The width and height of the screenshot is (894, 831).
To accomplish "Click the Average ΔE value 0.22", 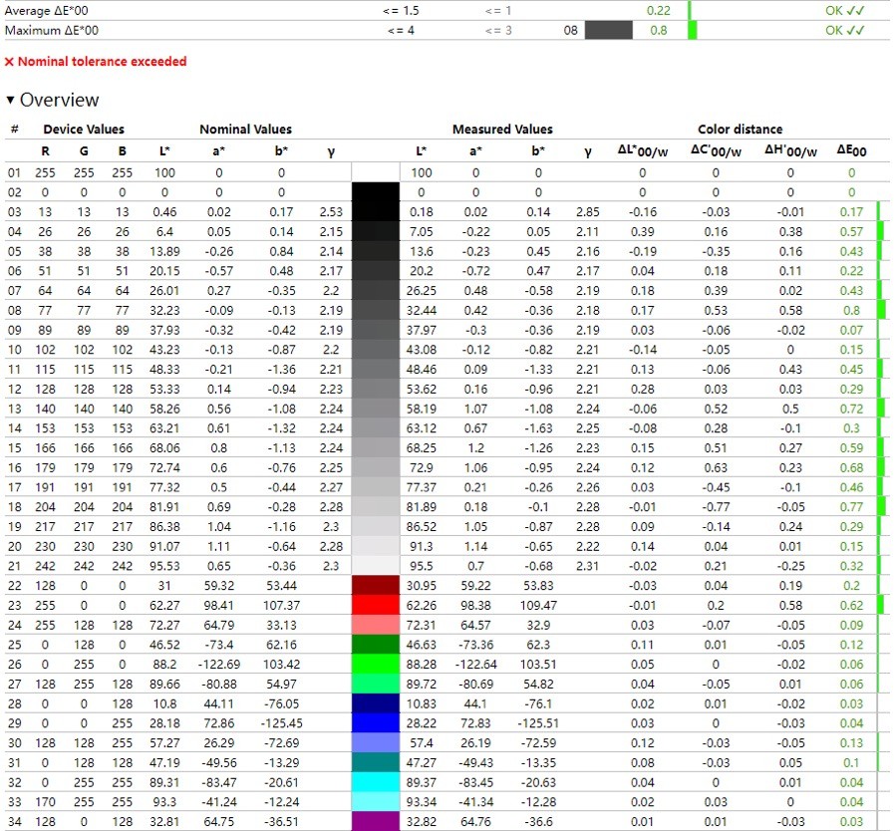I will tap(659, 10).
